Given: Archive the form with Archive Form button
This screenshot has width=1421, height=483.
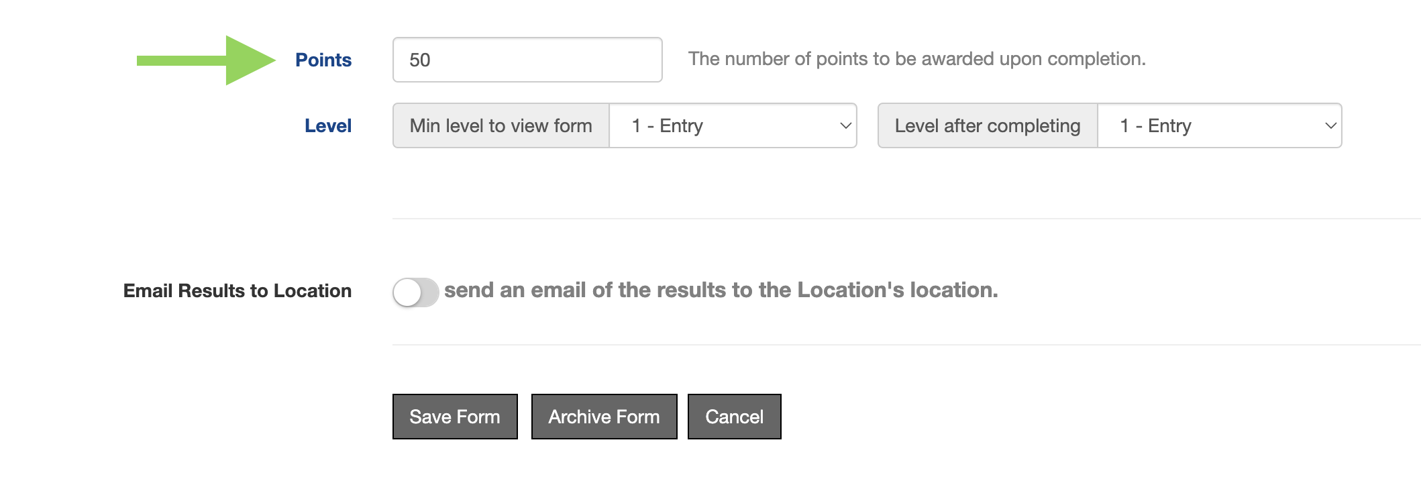Looking at the screenshot, I should point(604,417).
